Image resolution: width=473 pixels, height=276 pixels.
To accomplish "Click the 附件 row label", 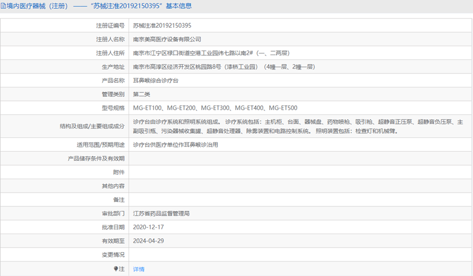I will point(119,172).
